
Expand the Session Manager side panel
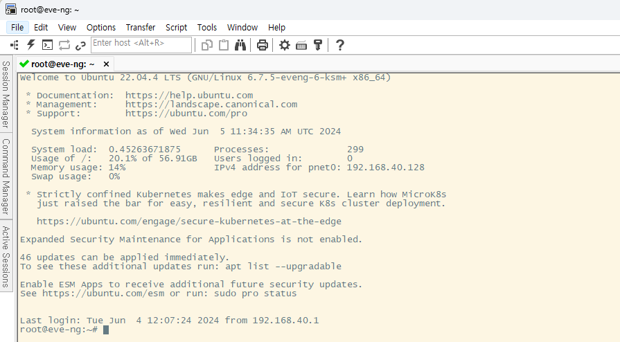point(6,94)
